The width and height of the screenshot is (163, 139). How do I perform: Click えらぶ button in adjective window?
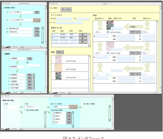coord(73,107)
